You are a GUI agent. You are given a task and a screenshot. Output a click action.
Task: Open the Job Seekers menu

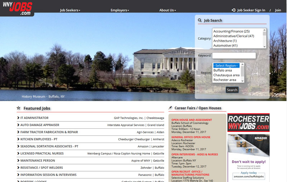70,10
